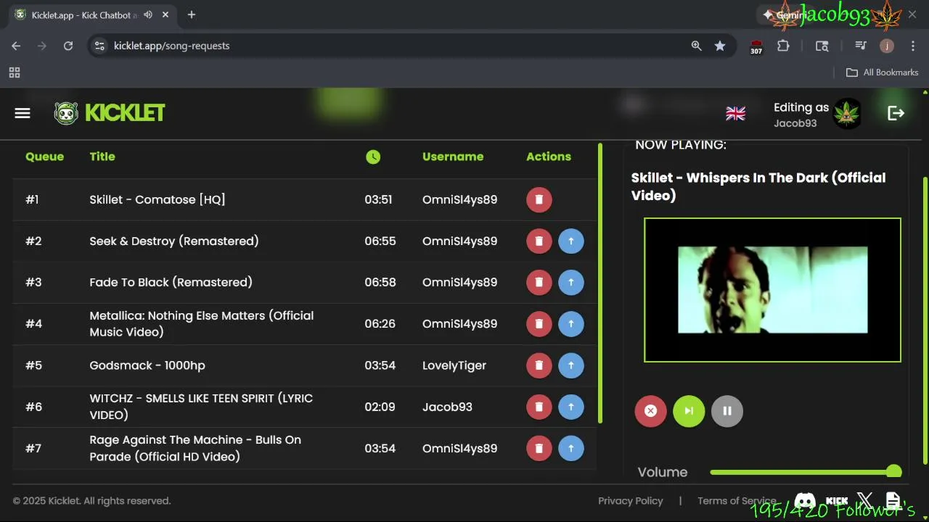Click the Title column header
This screenshot has width=929, height=522.
[102, 157]
